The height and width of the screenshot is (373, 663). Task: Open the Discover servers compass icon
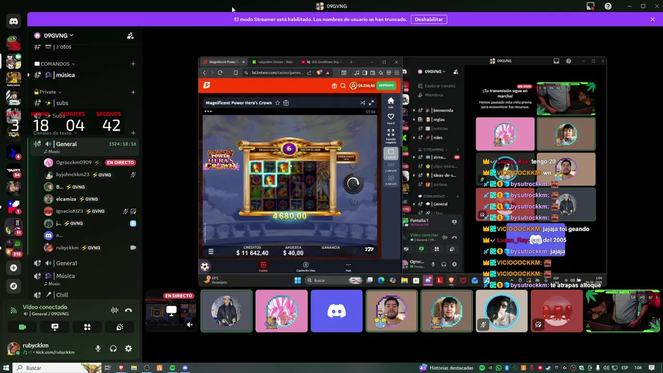click(13, 286)
